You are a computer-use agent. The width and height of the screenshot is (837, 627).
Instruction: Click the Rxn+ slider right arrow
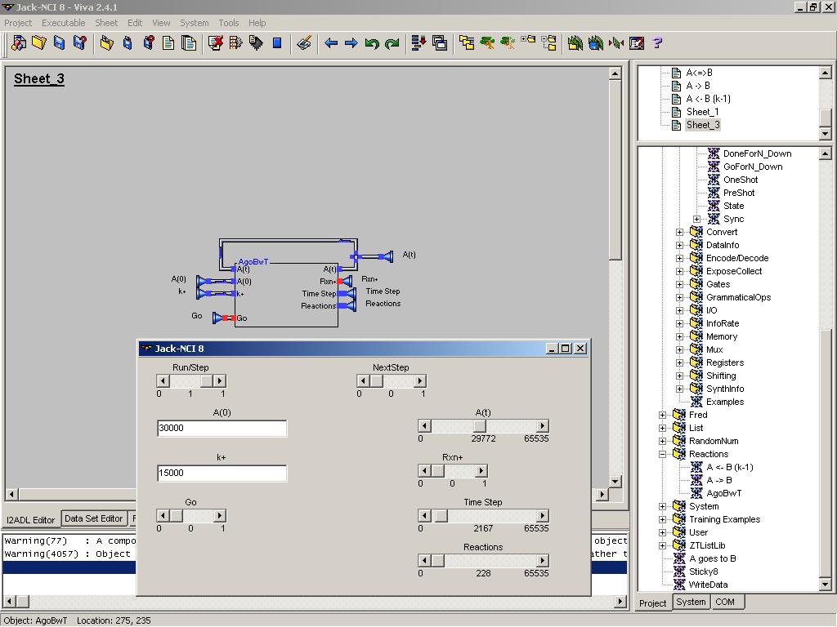pyautogui.click(x=481, y=471)
